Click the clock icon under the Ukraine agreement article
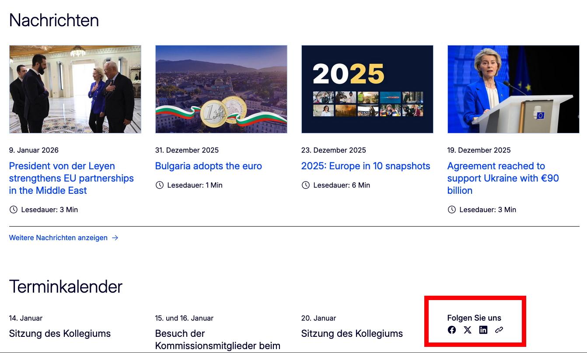 pos(452,210)
